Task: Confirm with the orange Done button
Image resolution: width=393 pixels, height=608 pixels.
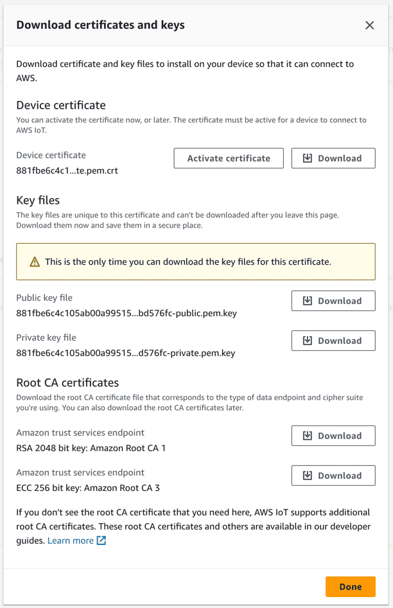Action: coord(350,587)
